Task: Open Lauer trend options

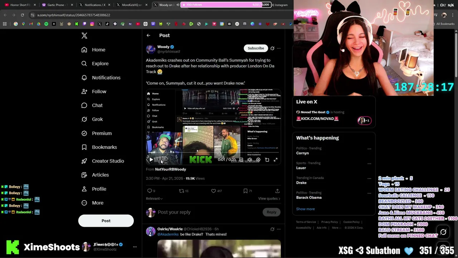Action: 369,163
